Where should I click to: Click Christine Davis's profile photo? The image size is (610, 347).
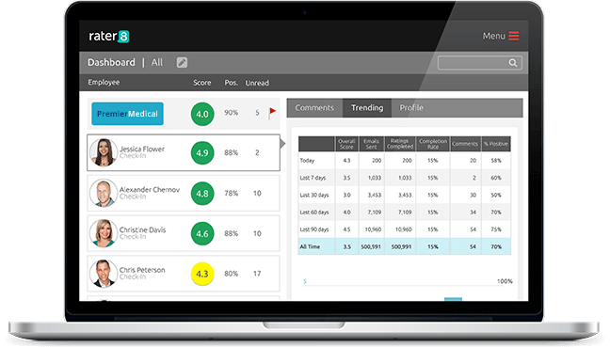[104, 233]
